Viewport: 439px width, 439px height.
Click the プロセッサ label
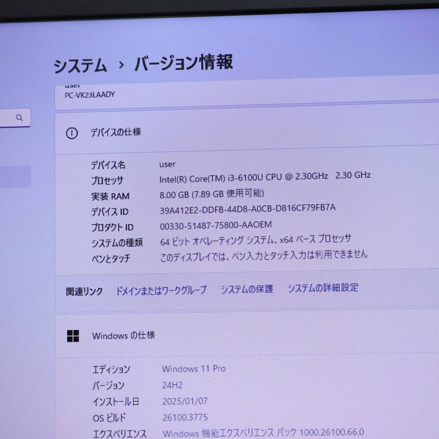[107, 181]
